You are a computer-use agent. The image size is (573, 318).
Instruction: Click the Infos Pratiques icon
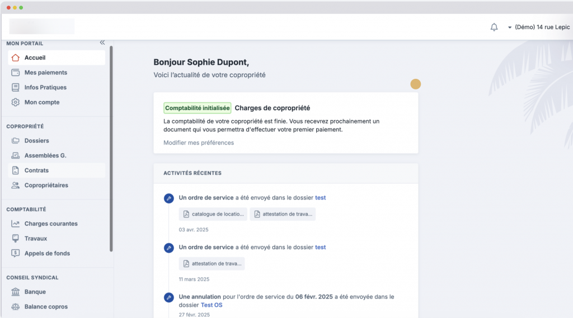click(x=16, y=88)
